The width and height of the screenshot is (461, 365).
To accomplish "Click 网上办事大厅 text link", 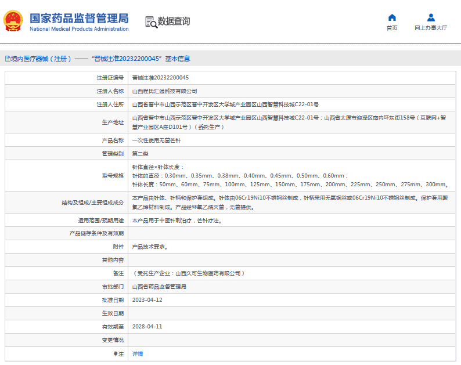I will coord(431,28).
